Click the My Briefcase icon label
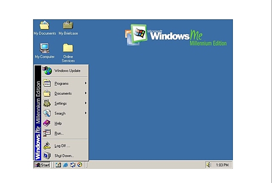This screenshot has height=183, width=272. tap(68, 33)
